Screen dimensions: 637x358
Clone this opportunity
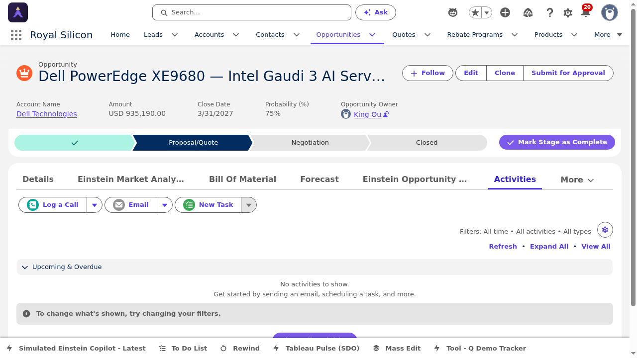pos(505,73)
